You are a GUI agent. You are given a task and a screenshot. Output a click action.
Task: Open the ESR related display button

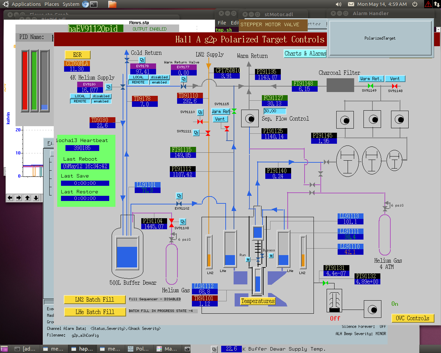click(x=78, y=55)
